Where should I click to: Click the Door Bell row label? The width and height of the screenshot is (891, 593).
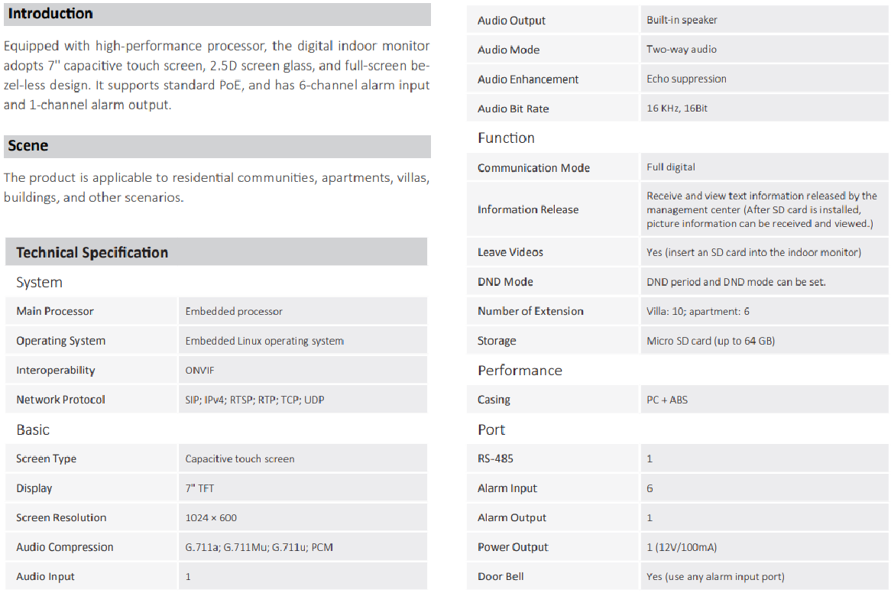[x=501, y=577]
